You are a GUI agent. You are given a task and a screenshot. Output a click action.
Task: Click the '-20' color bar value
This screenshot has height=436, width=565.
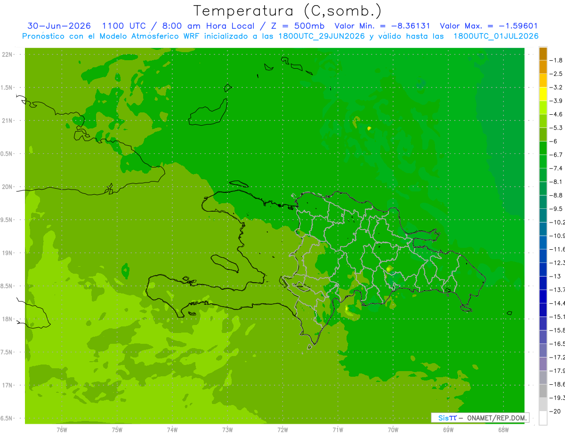555,411
